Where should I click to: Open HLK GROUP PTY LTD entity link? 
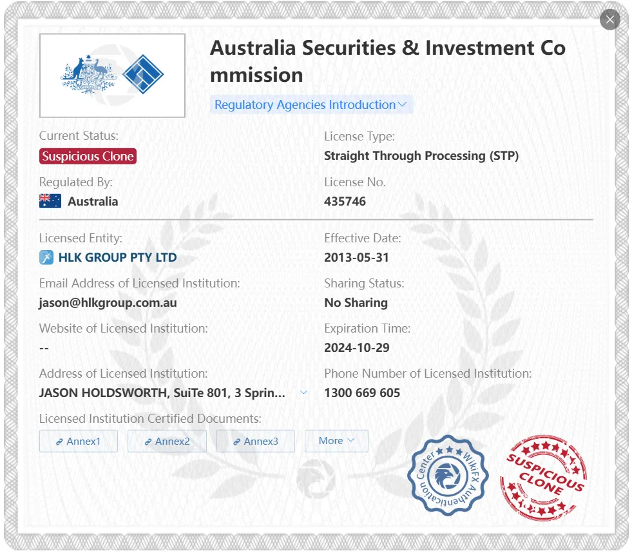[117, 257]
